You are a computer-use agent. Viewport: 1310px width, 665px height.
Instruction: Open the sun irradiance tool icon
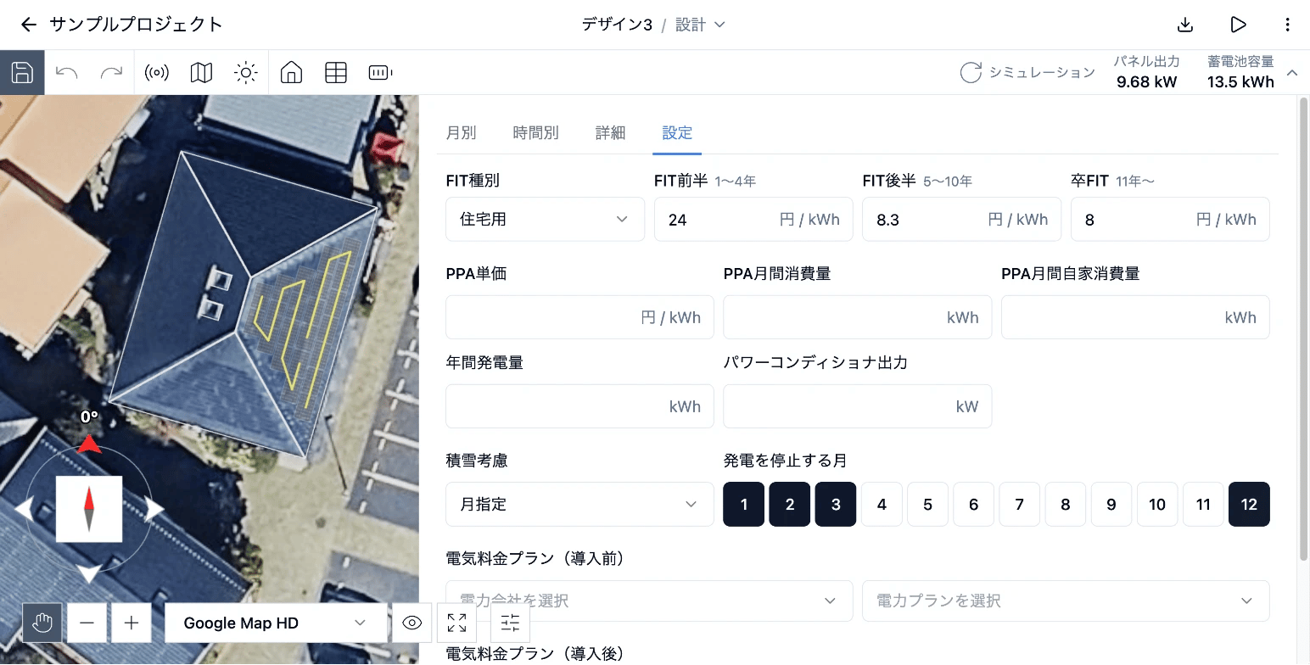coord(246,72)
